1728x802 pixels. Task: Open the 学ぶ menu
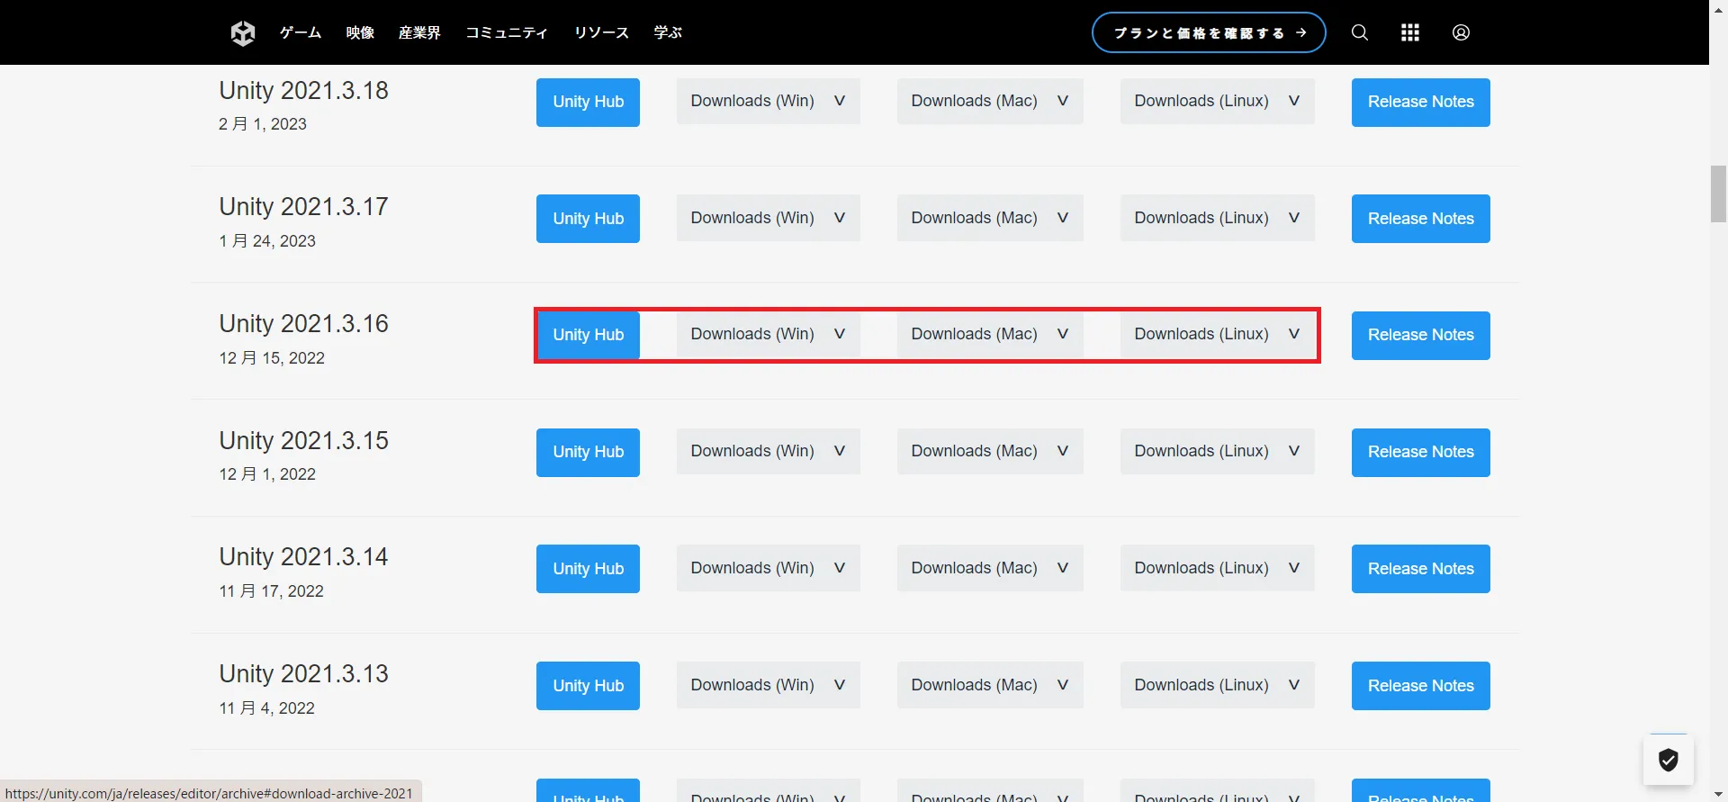click(668, 32)
